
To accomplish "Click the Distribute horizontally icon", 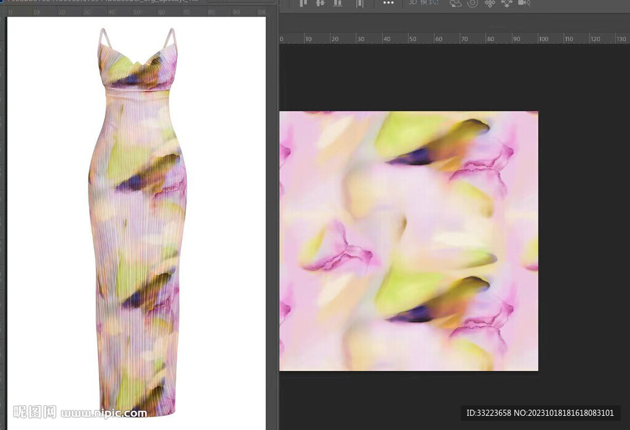I will coord(360,3).
